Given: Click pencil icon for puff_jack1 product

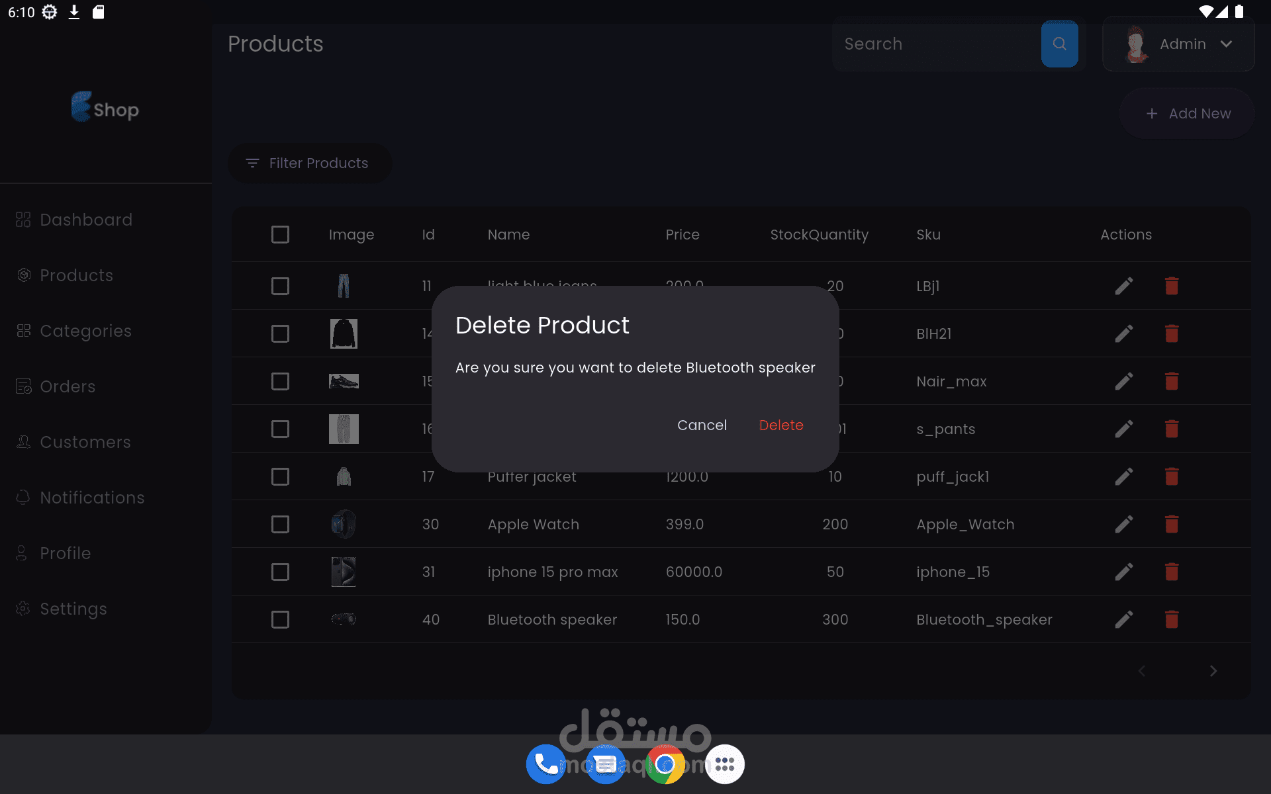Looking at the screenshot, I should (x=1123, y=476).
